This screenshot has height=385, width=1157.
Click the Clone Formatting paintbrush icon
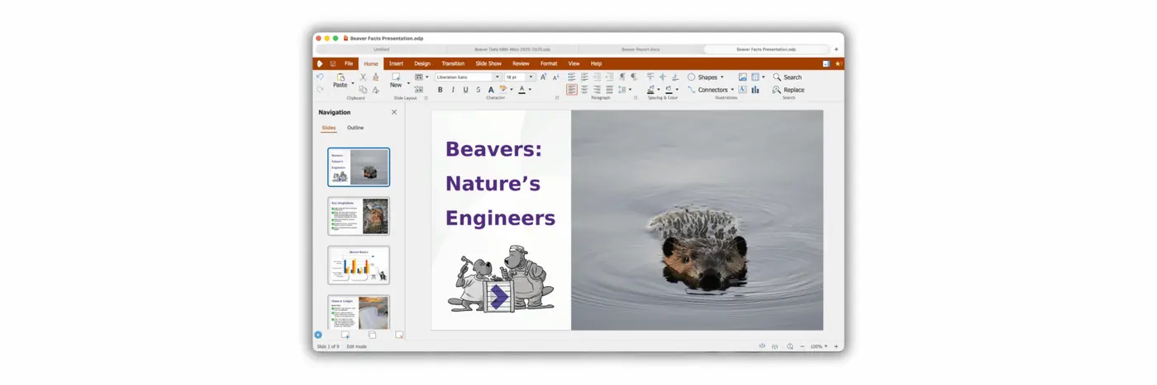pos(375,77)
